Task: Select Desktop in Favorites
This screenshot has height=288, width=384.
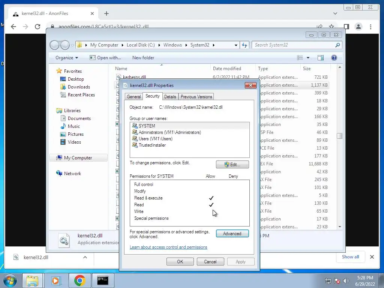Action: pos(76,79)
